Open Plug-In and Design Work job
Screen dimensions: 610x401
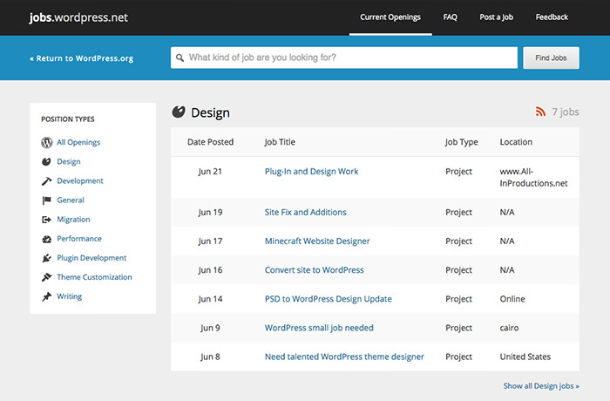coord(312,172)
